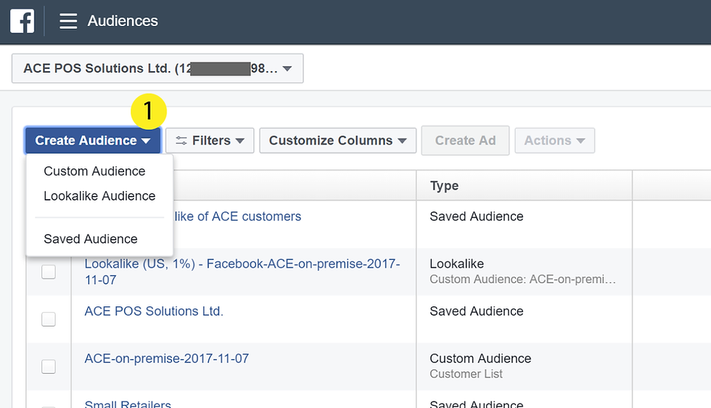Open the ACE POS Solutions account dropdown

[157, 68]
